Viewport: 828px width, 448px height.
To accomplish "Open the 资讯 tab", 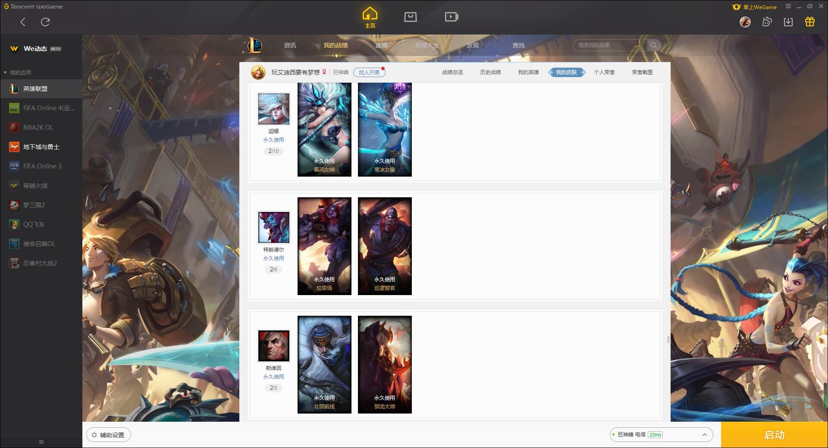I will pyautogui.click(x=290, y=45).
